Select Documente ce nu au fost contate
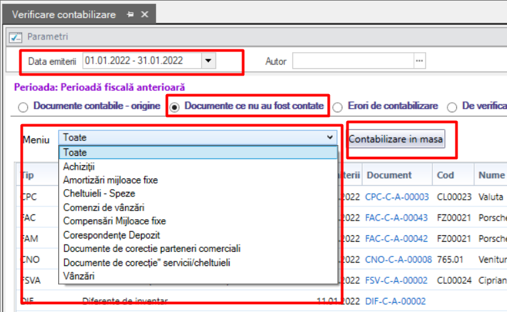Screen dimensions: 507x312 175,107
